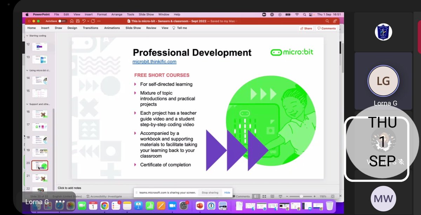Click the Tell me lightbulb icon

[x=174, y=28]
